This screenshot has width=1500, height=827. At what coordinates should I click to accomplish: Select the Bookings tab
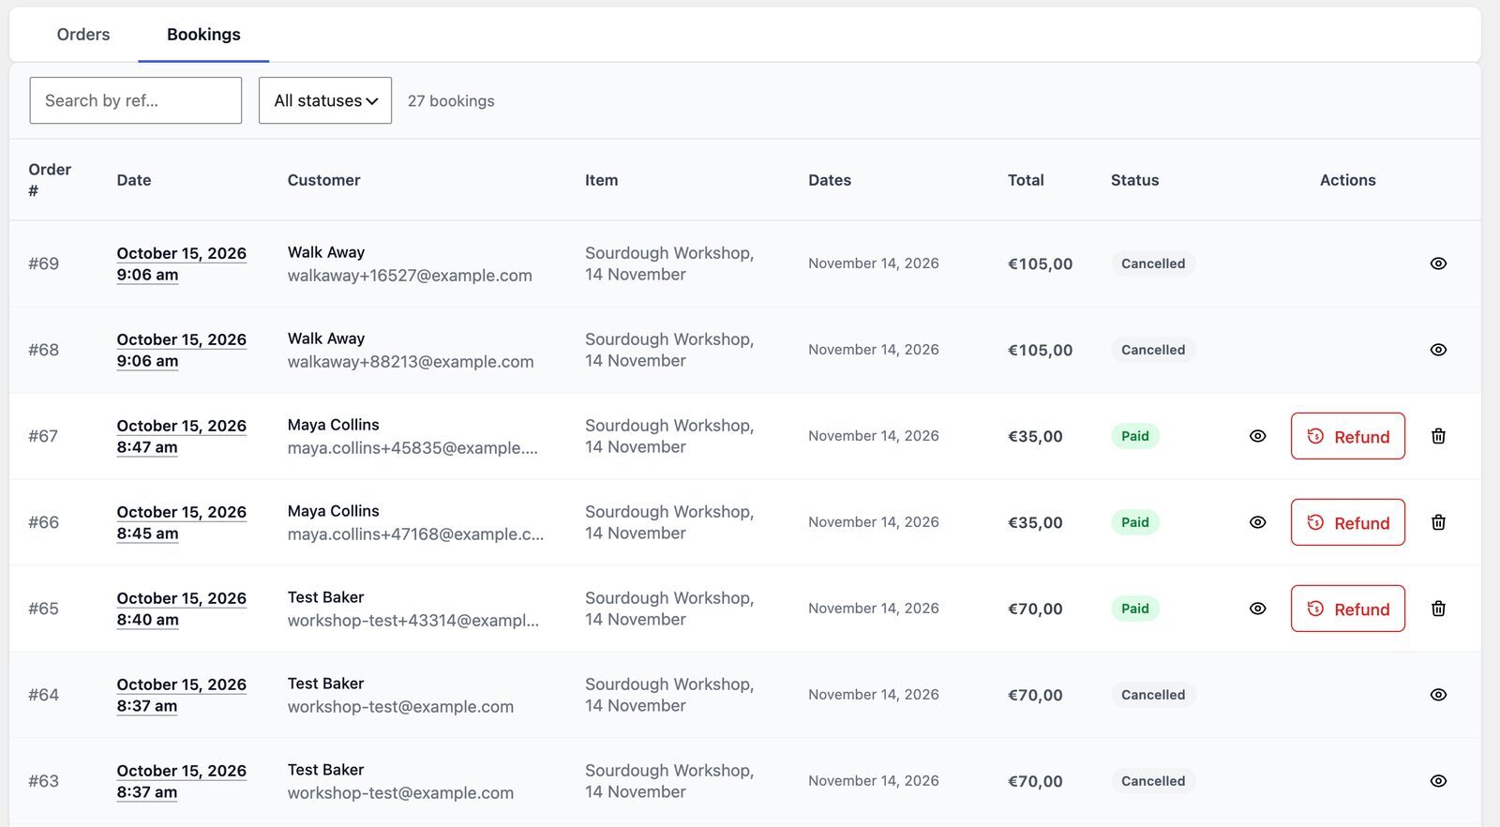pos(203,35)
